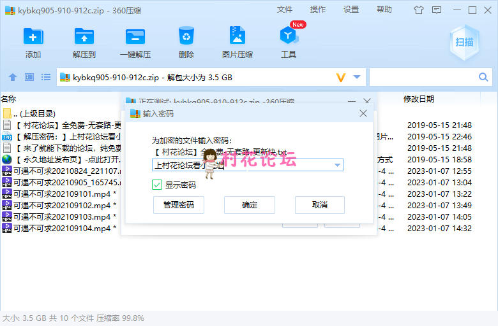Select the 解压密码 JPG file icon
Screen dimensions: 498x326
pyautogui.click(x=7, y=136)
